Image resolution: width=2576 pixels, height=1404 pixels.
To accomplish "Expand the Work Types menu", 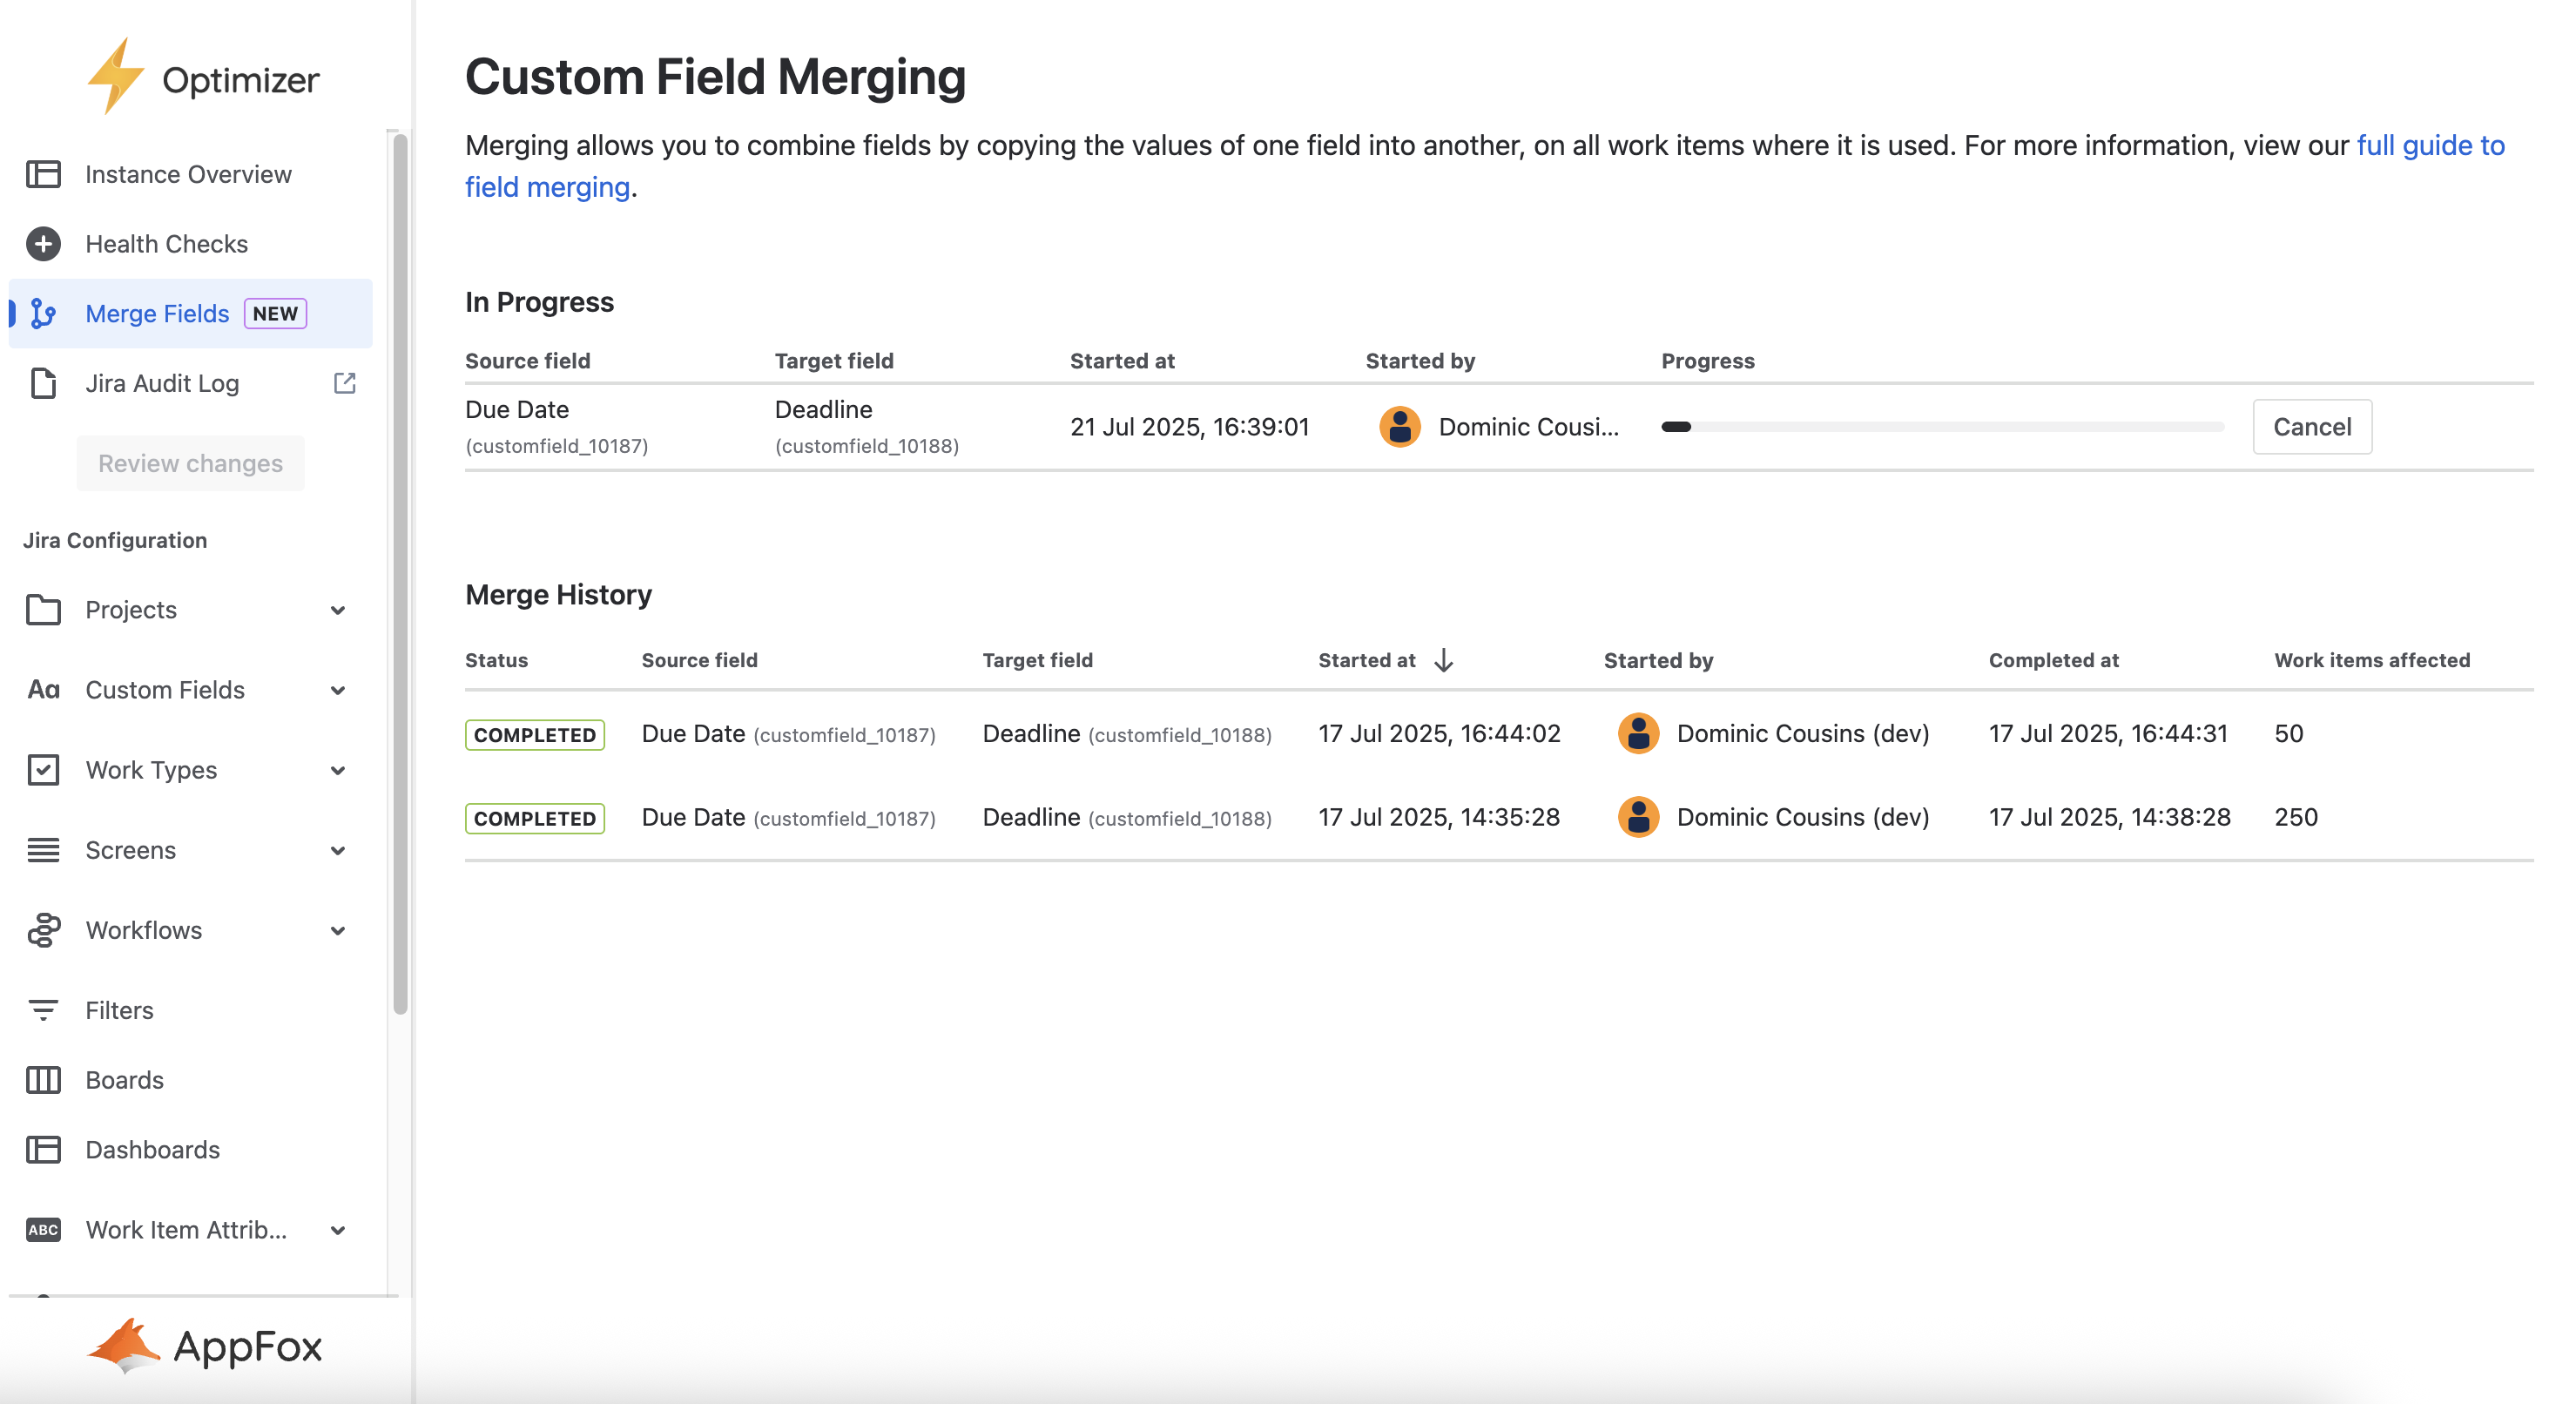I will point(338,770).
